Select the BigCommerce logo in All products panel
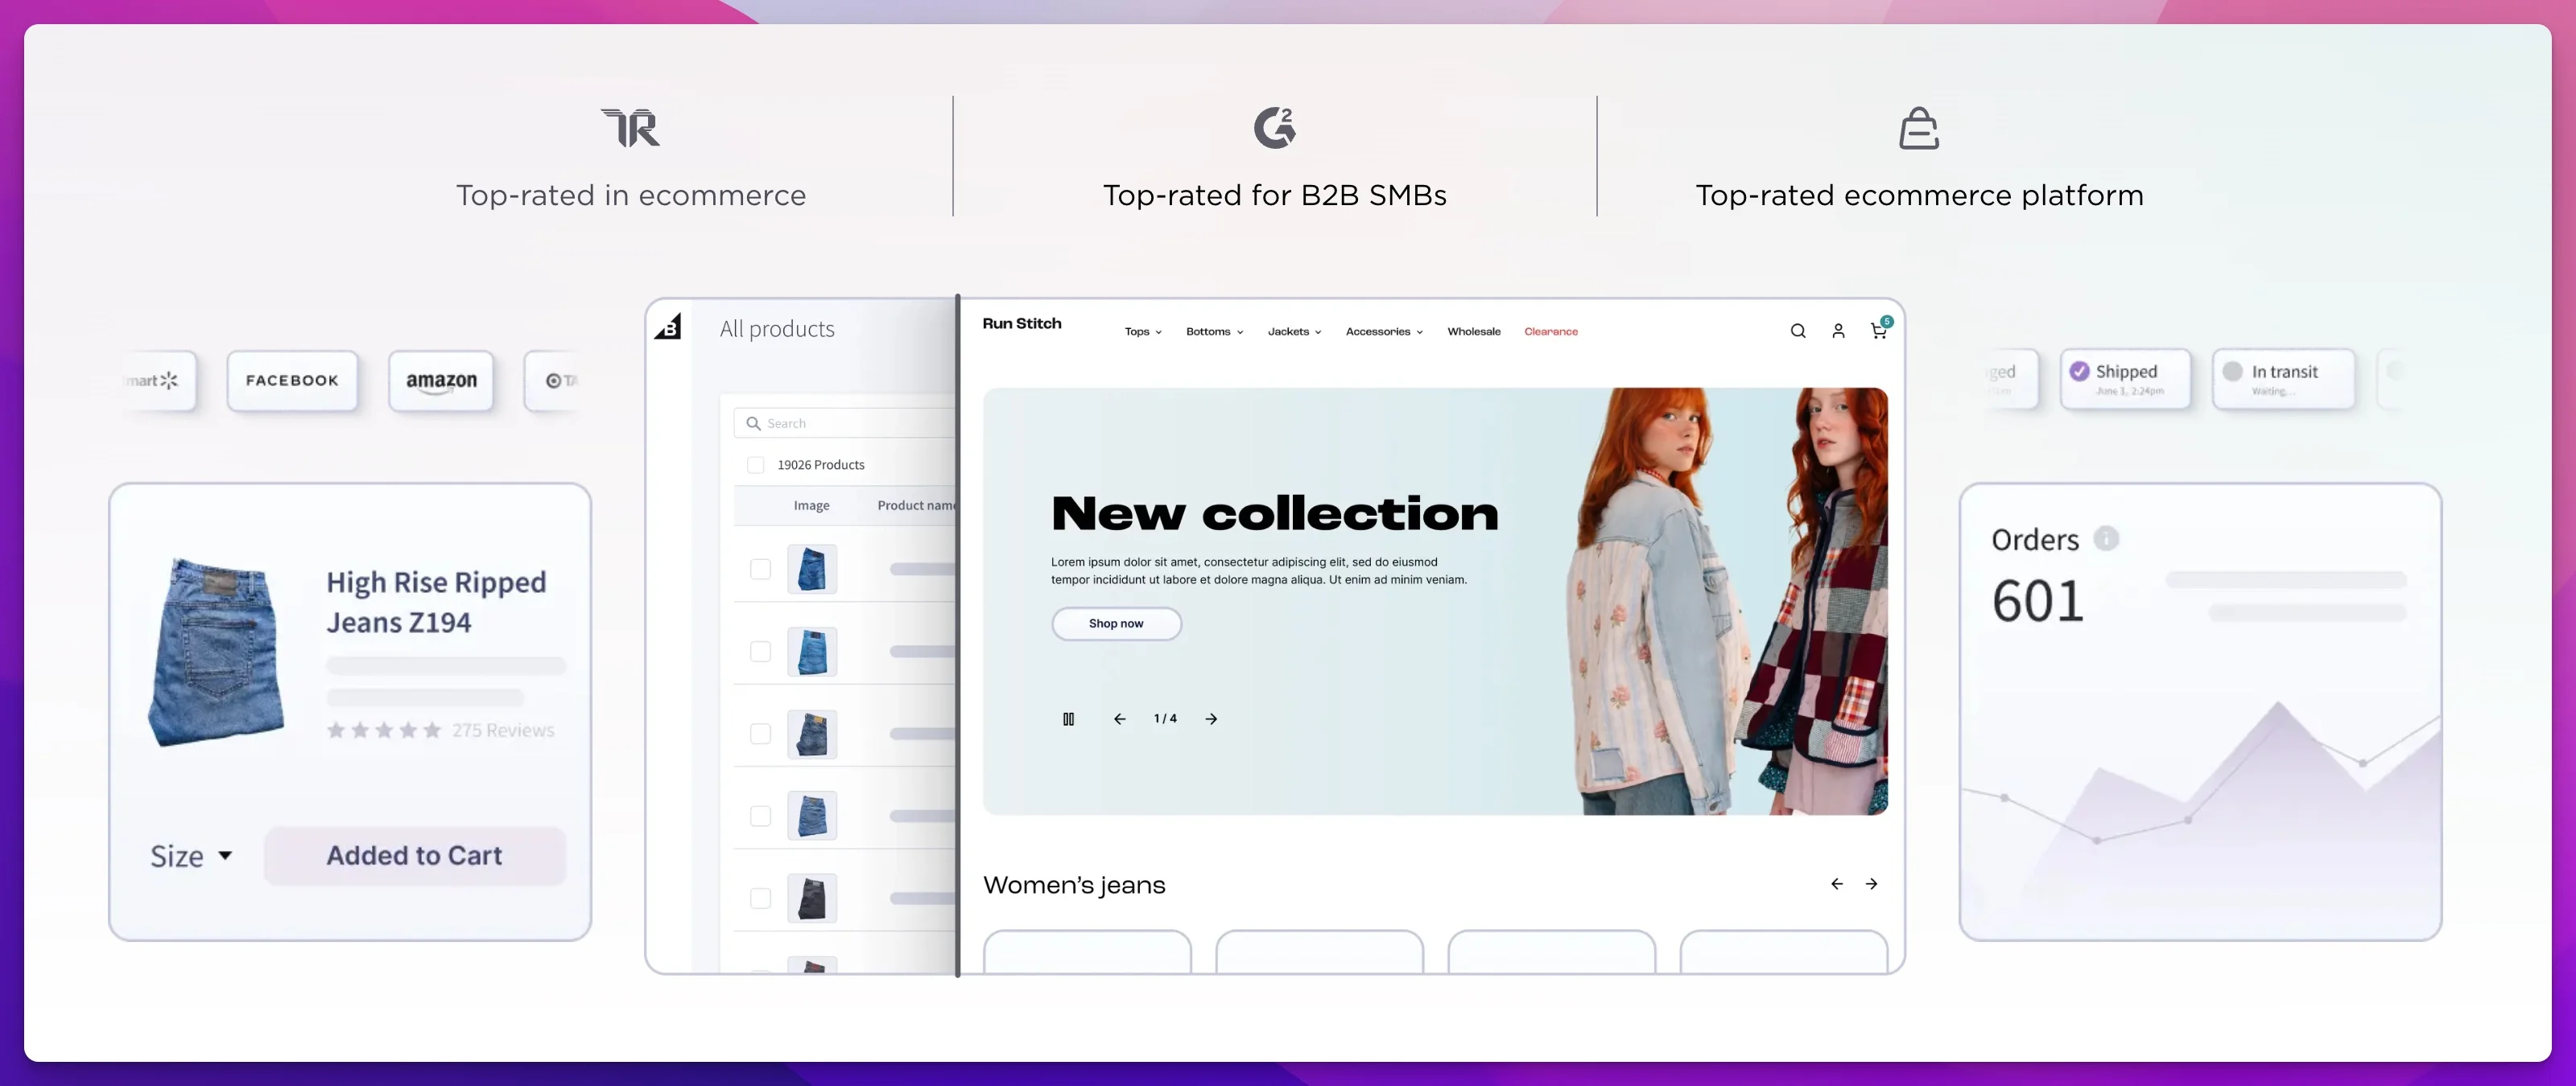2576x1086 pixels. (x=668, y=327)
